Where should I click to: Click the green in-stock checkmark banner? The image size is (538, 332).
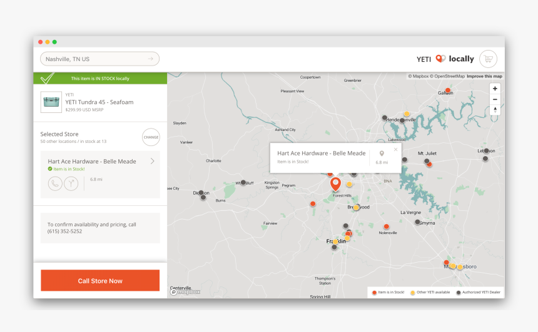pyautogui.click(x=100, y=79)
